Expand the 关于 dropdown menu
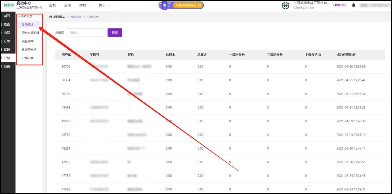The image size is (392, 194). [104, 5]
